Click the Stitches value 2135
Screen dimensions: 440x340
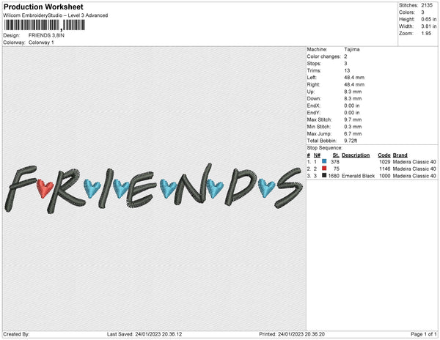[427, 5]
